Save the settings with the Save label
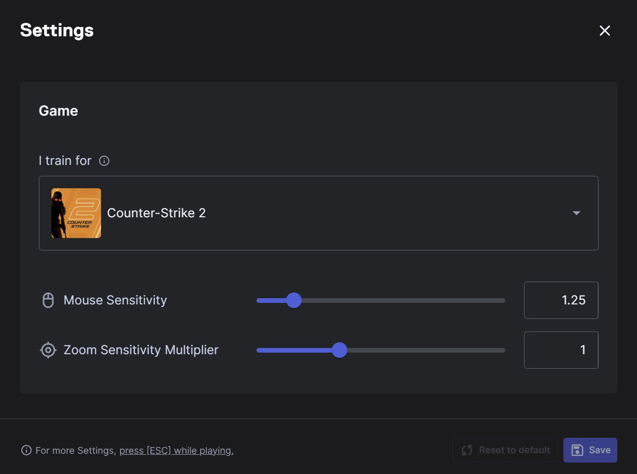The height and width of the screenshot is (474, 637). (600, 450)
